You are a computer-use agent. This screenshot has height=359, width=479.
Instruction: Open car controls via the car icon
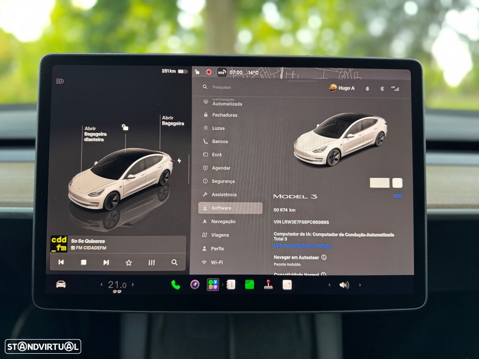tap(61, 284)
